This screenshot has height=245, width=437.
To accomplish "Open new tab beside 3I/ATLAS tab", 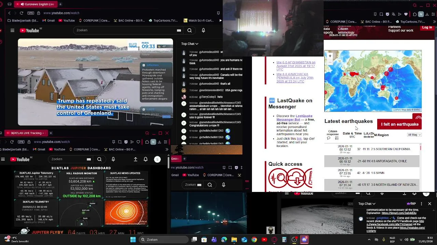I will click(x=51, y=133).
